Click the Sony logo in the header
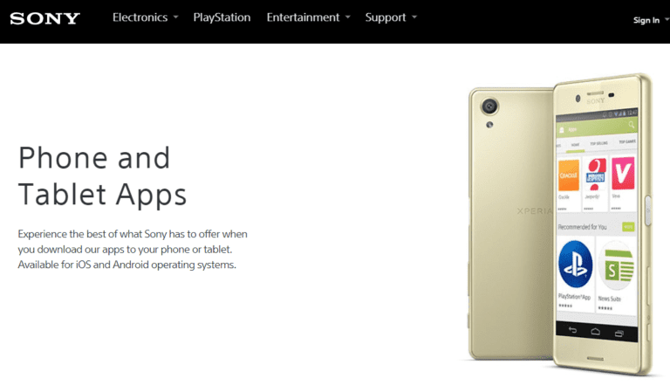Viewport: 670px width, 392px height. click(44, 18)
